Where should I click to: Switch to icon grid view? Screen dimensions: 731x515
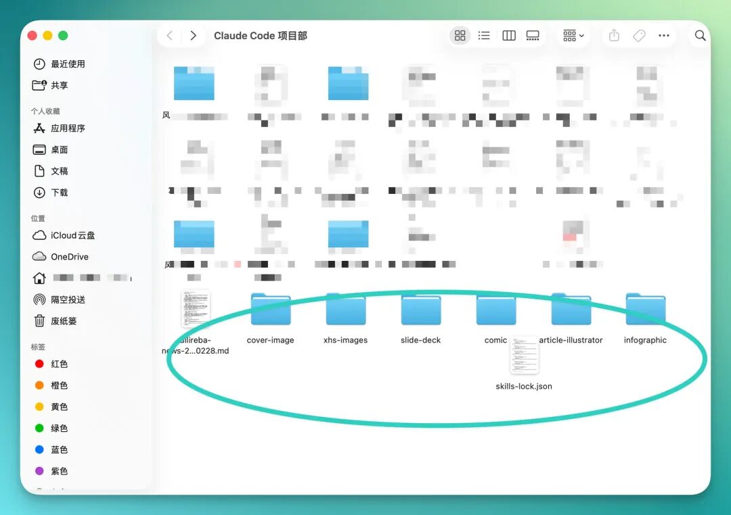[460, 36]
